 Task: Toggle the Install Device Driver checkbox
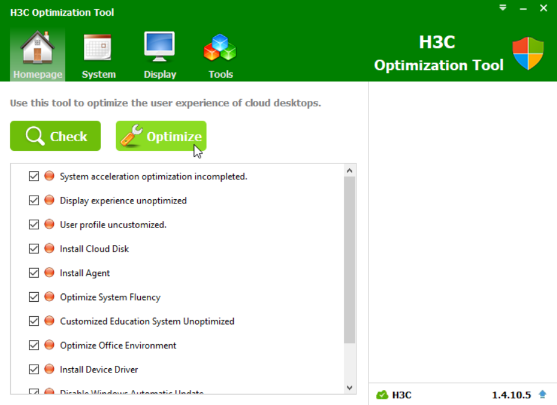34,369
